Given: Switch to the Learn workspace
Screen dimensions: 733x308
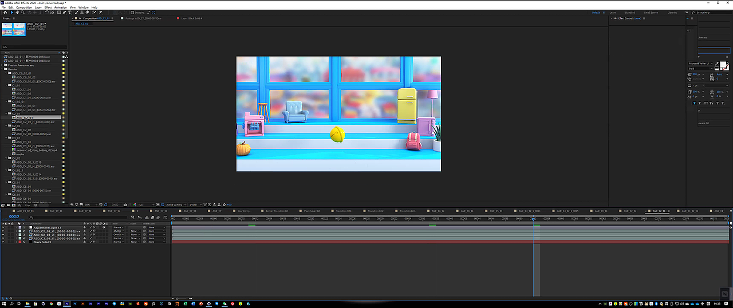Looking at the screenshot, I should pyautogui.click(x=613, y=12).
